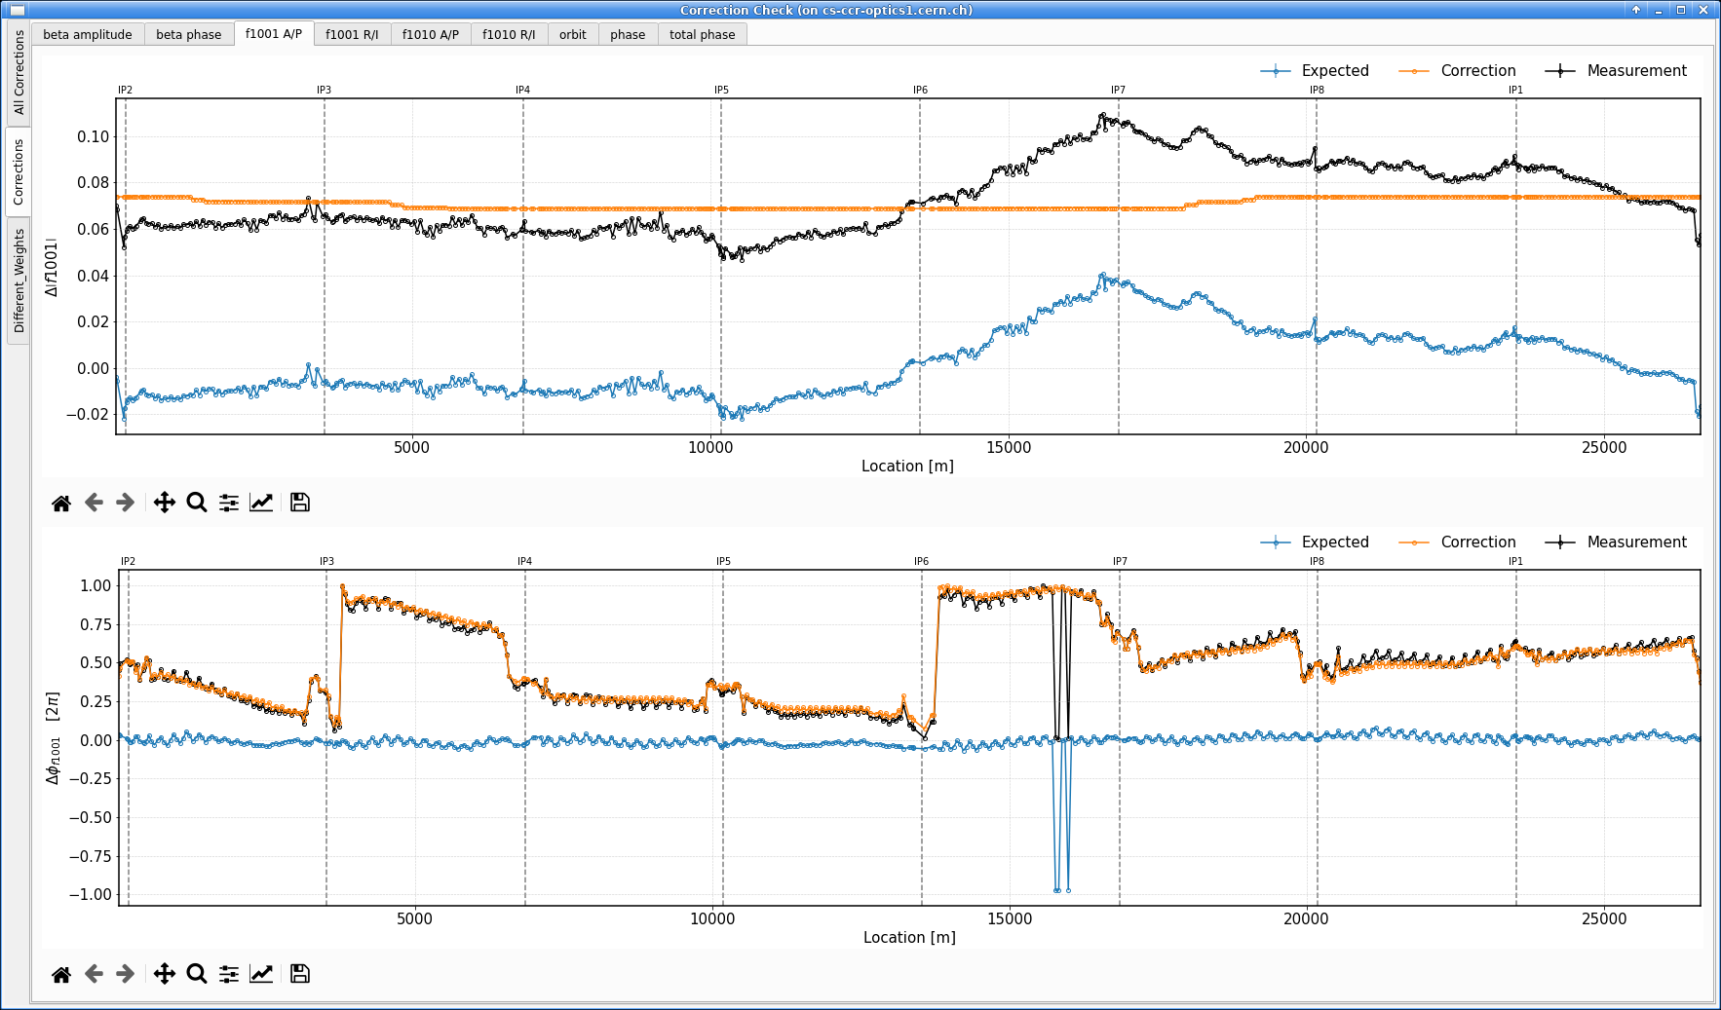Screen dimensions: 1721x1010
Task: Go forward to next view in top plot toolbar
Action: pyautogui.click(x=125, y=503)
